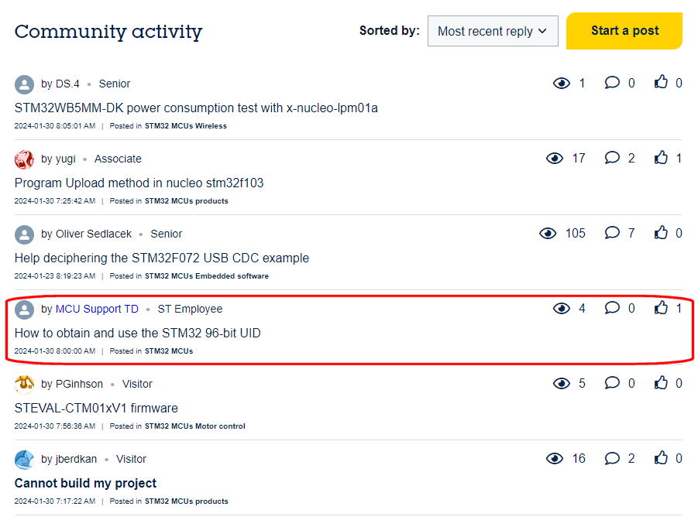Open the STEVAL-CTM01xV1 firmware post
698x520 pixels.
coord(96,409)
